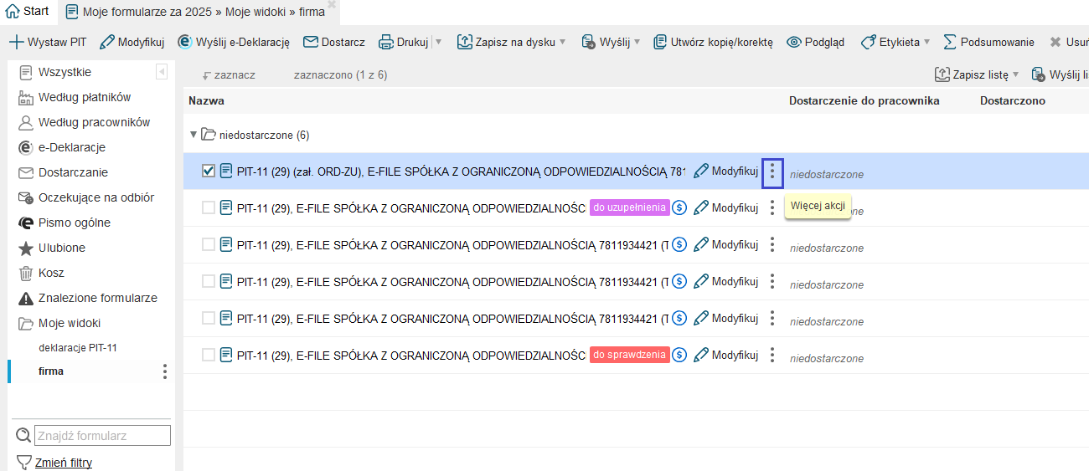1089x471 pixels.
Task: Click dollar icon on 'do uzupełnienia' row
Action: 680,207
